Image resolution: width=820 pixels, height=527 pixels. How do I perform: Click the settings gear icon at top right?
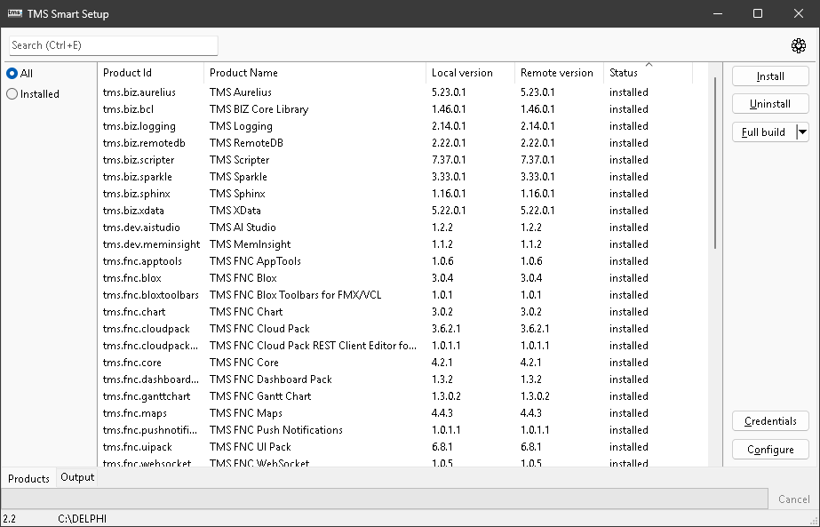799,45
